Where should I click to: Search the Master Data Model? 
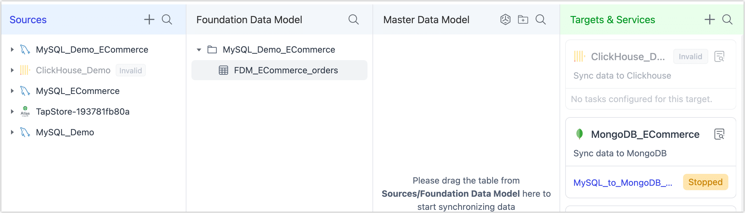(541, 20)
